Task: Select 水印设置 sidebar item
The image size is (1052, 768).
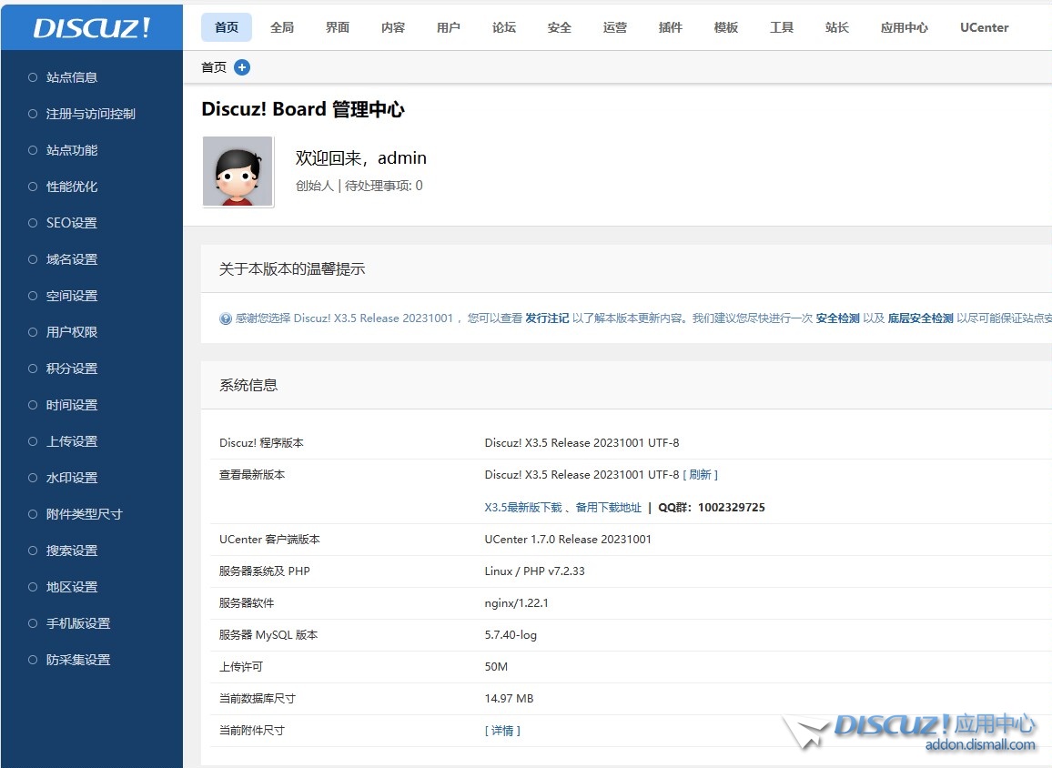Action: pos(71,478)
